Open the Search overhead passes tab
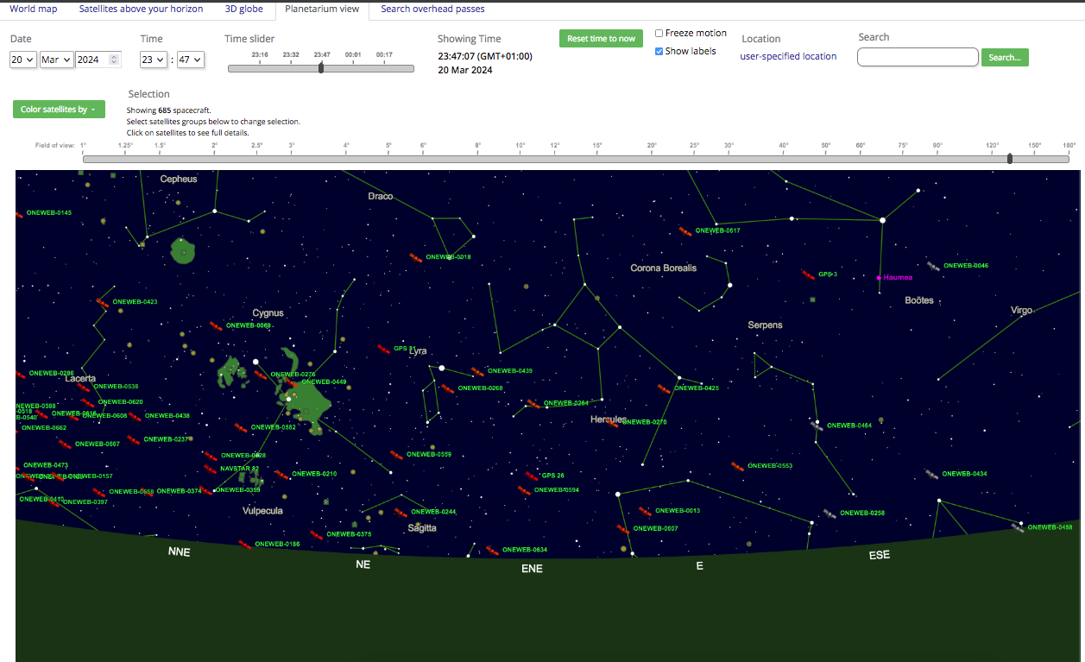Viewport: 1085px width, 662px height. tap(432, 9)
